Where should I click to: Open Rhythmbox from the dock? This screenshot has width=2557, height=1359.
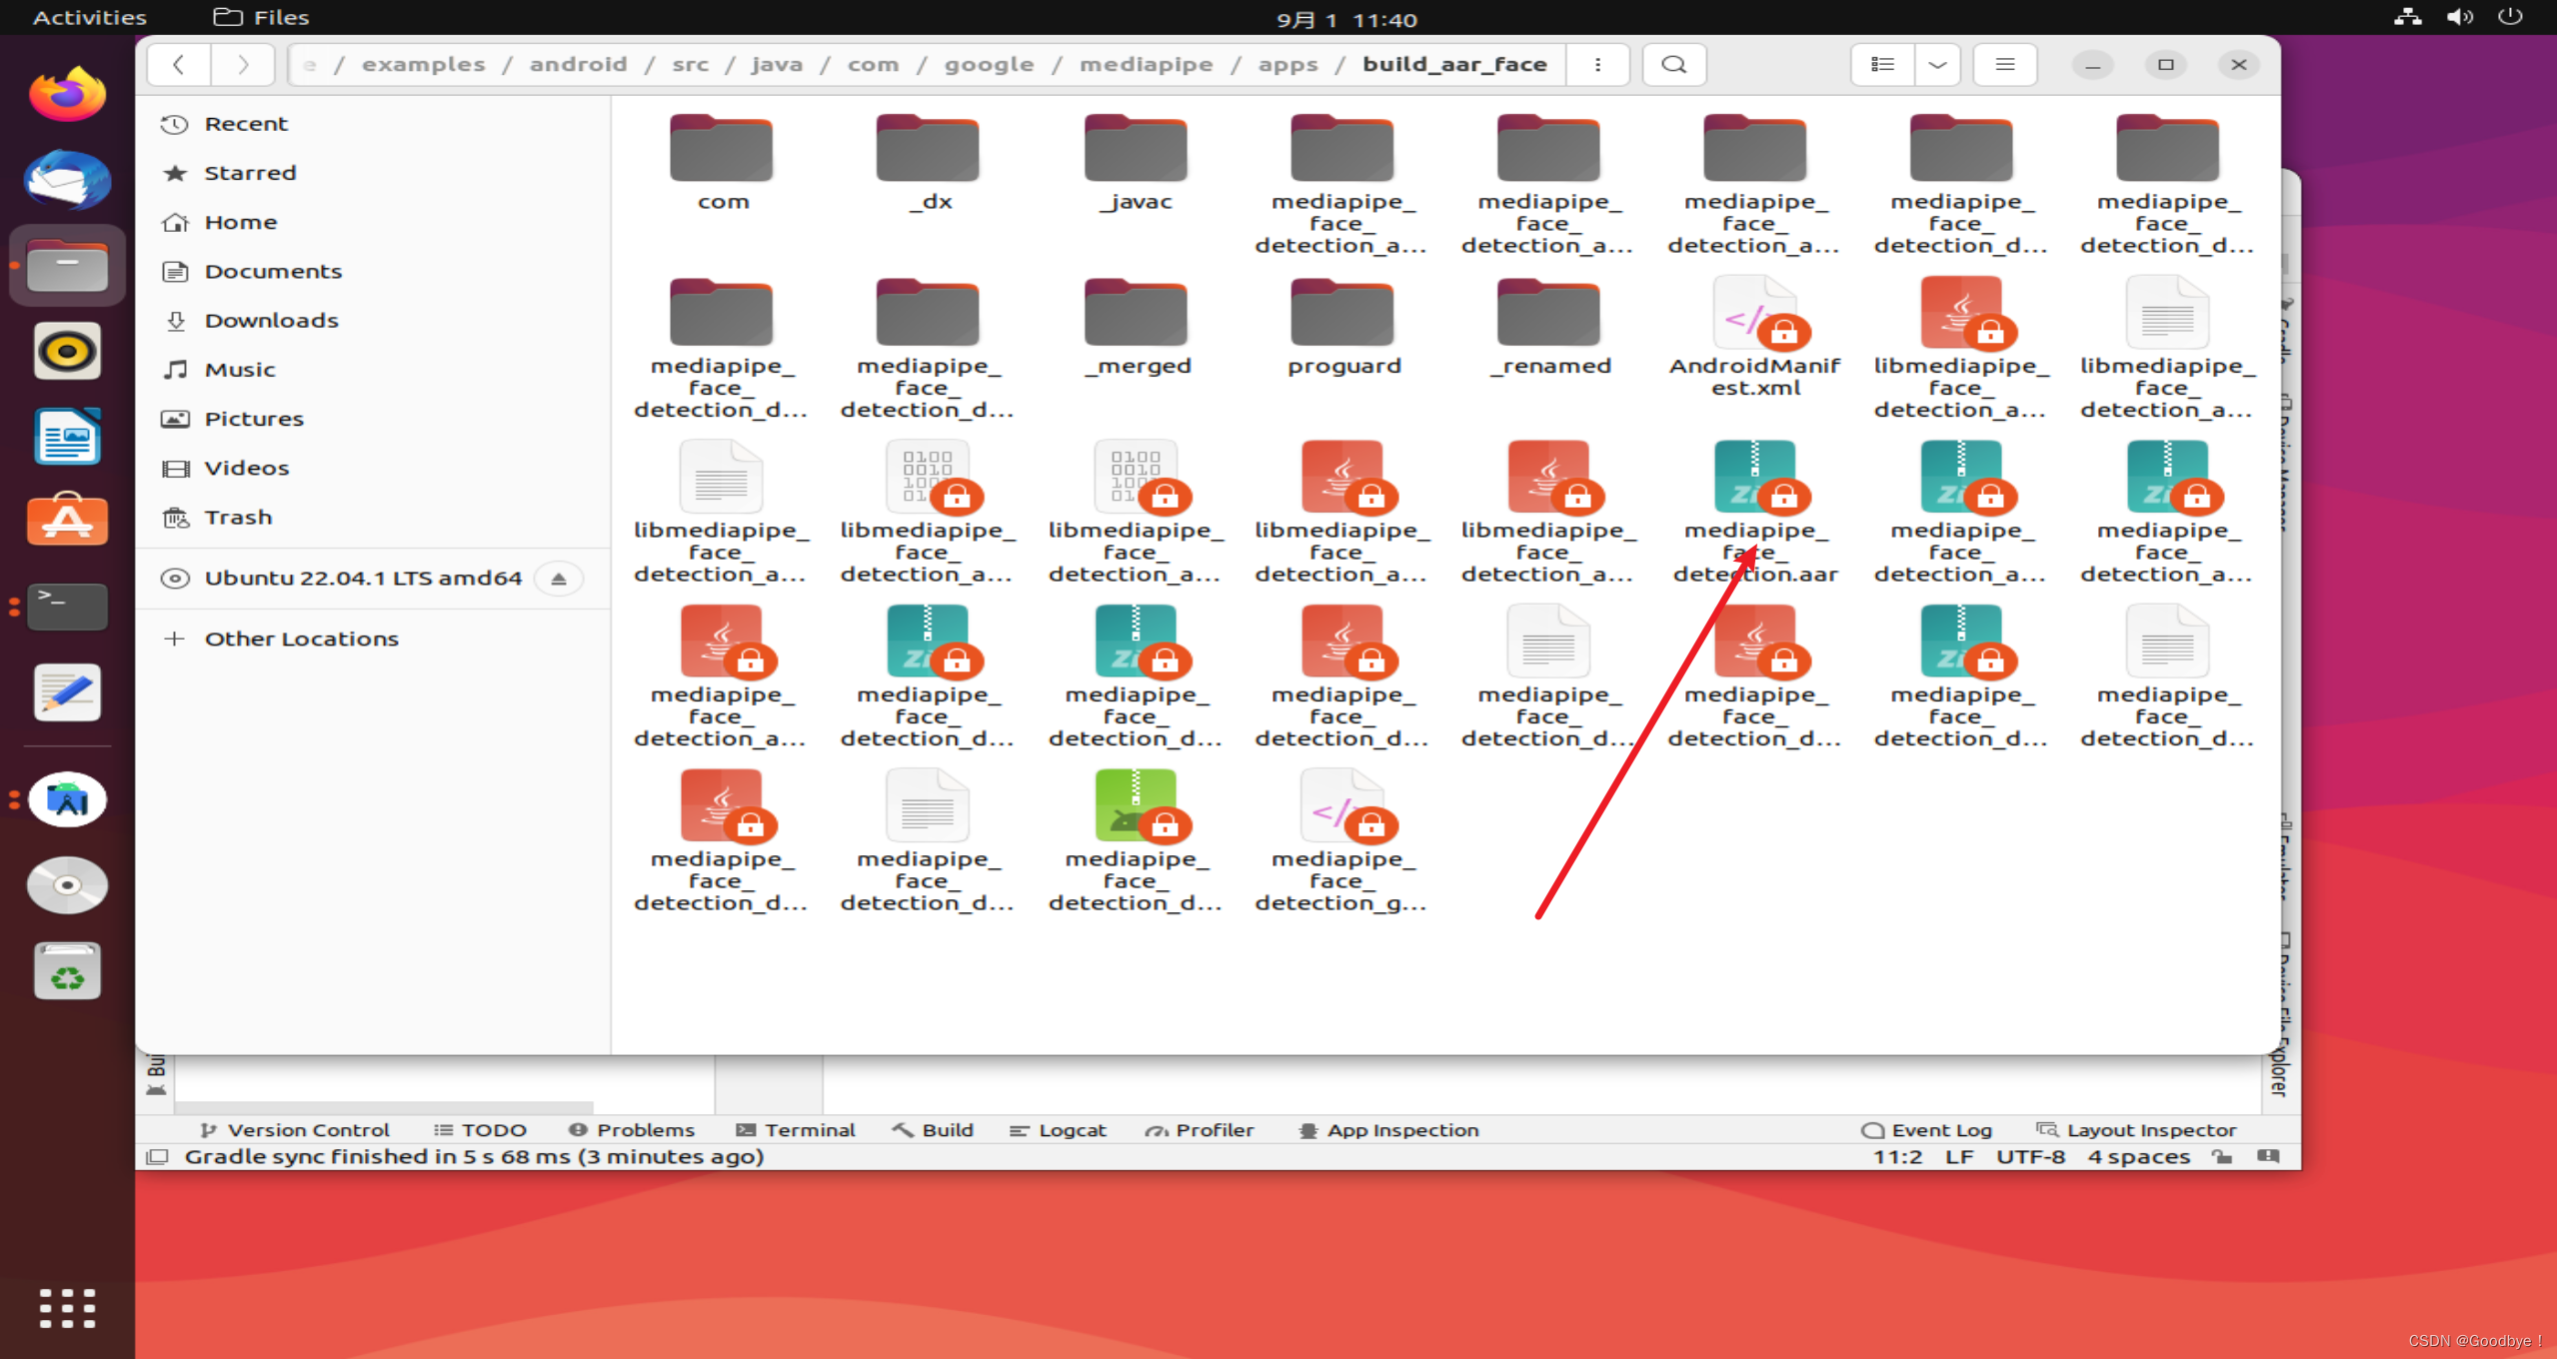tap(67, 351)
